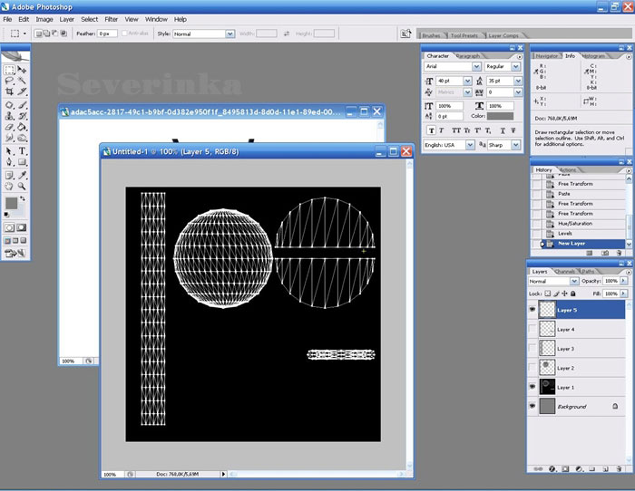The height and width of the screenshot is (491, 635).
Task: Hide the Background layer eye icon
Action: coord(533,407)
